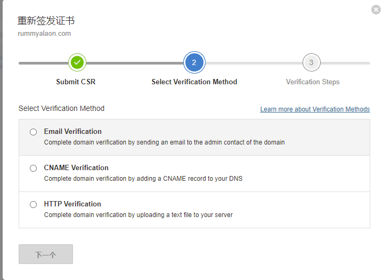Choose the Email Verification radio button
This screenshot has height=280, width=383.
pyautogui.click(x=34, y=132)
